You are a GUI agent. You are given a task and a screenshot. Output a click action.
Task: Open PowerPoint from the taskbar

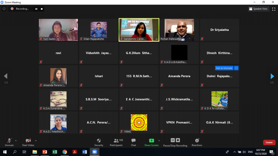coord(45,152)
